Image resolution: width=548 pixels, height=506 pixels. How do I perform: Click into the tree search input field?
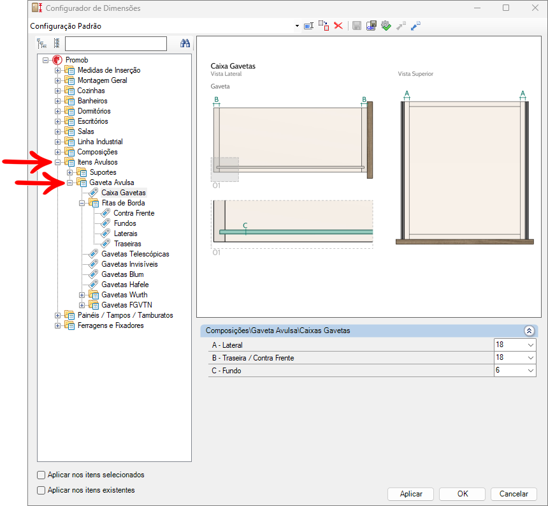(116, 44)
